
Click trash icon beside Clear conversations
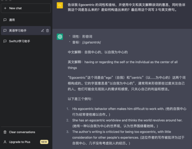(5, 132)
